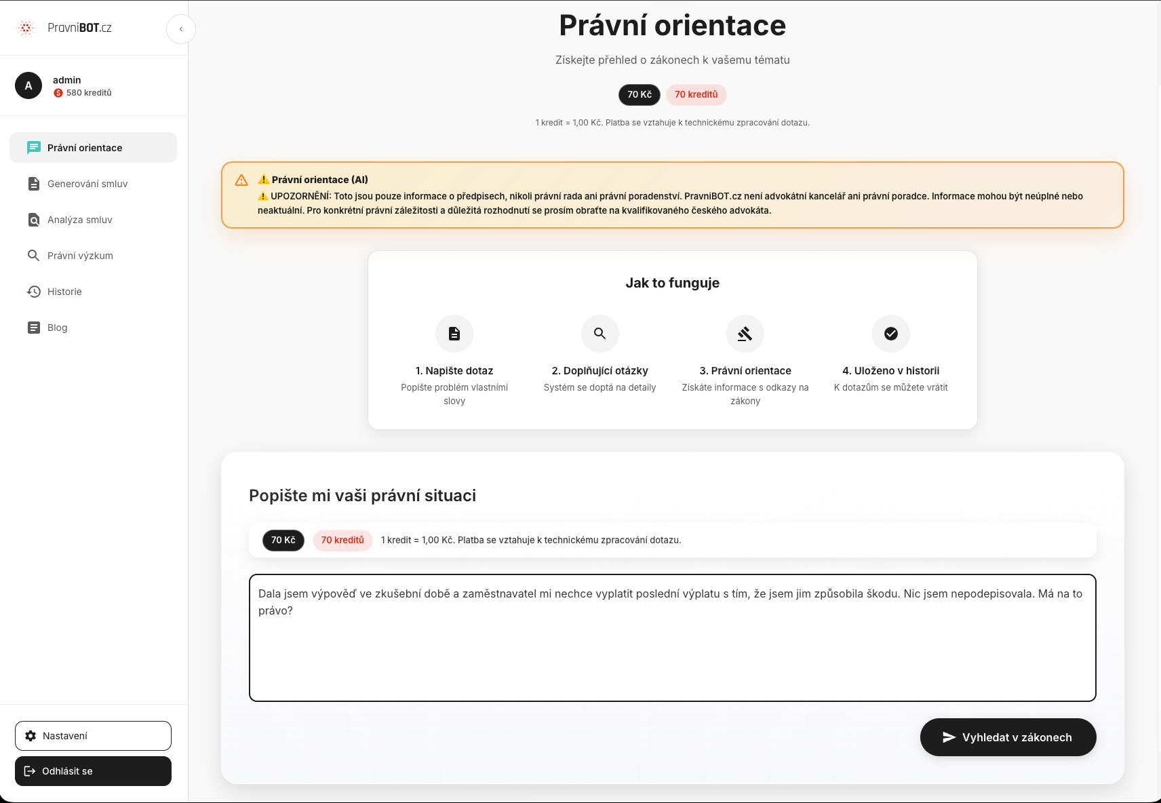Open Historie from the sidebar menu

coord(65,291)
